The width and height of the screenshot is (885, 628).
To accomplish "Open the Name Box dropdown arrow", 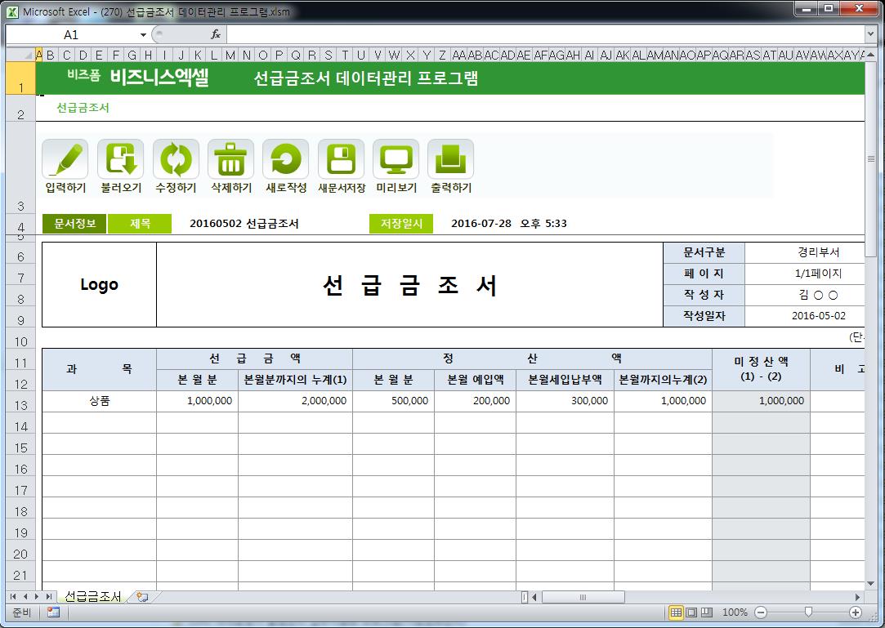I will (143, 35).
